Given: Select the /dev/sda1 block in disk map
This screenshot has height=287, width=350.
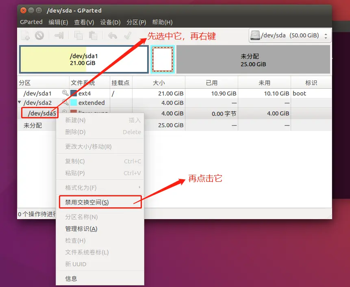Looking at the screenshot, I should pyautogui.click(x=84, y=59).
